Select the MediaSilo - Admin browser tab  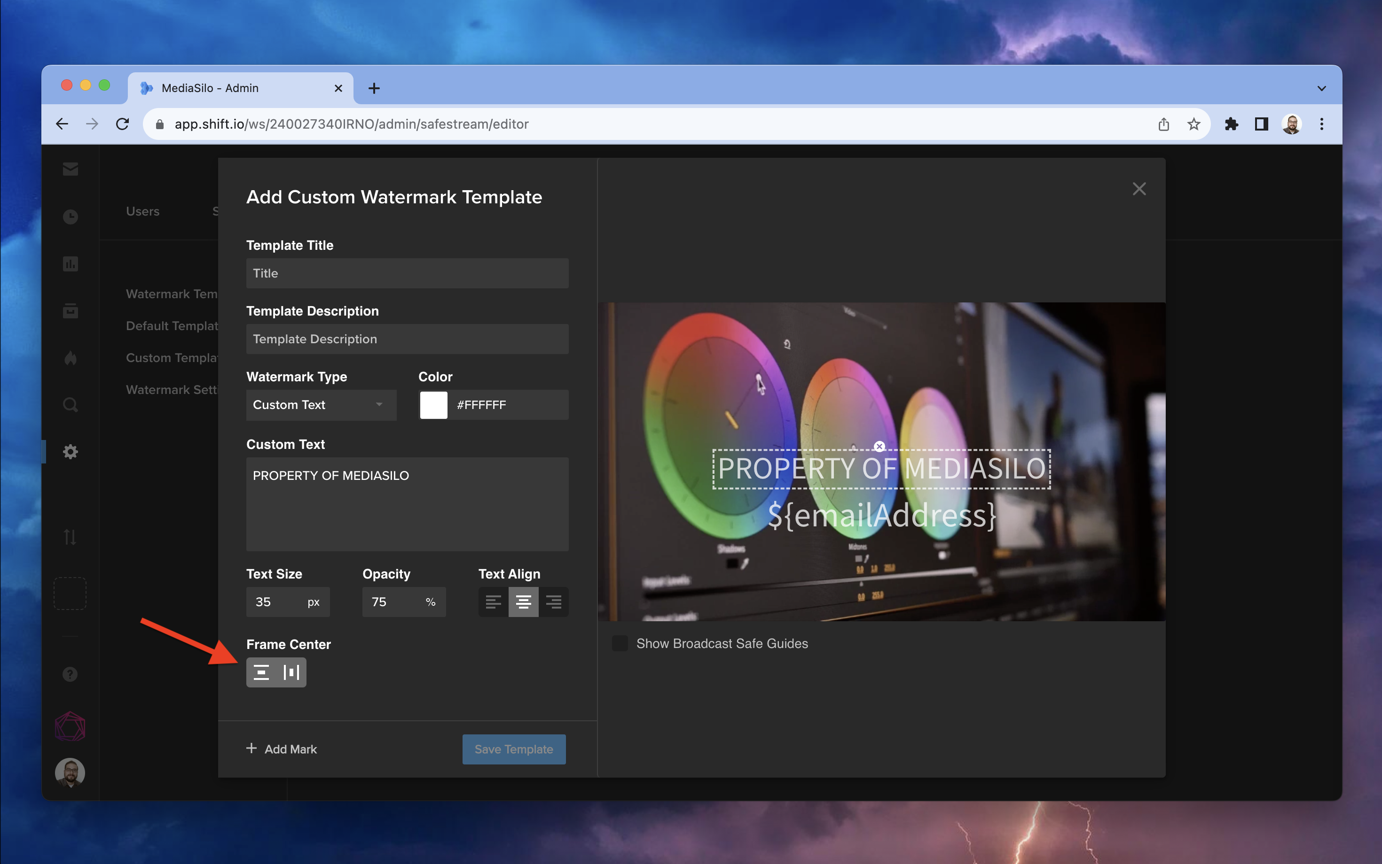point(240,88)
